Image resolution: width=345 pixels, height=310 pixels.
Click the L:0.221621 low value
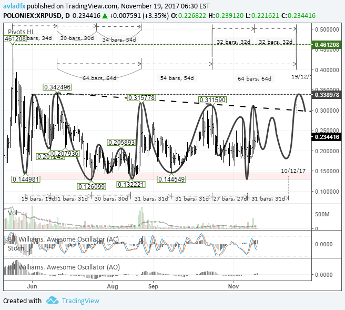click(x=262, y=16)
